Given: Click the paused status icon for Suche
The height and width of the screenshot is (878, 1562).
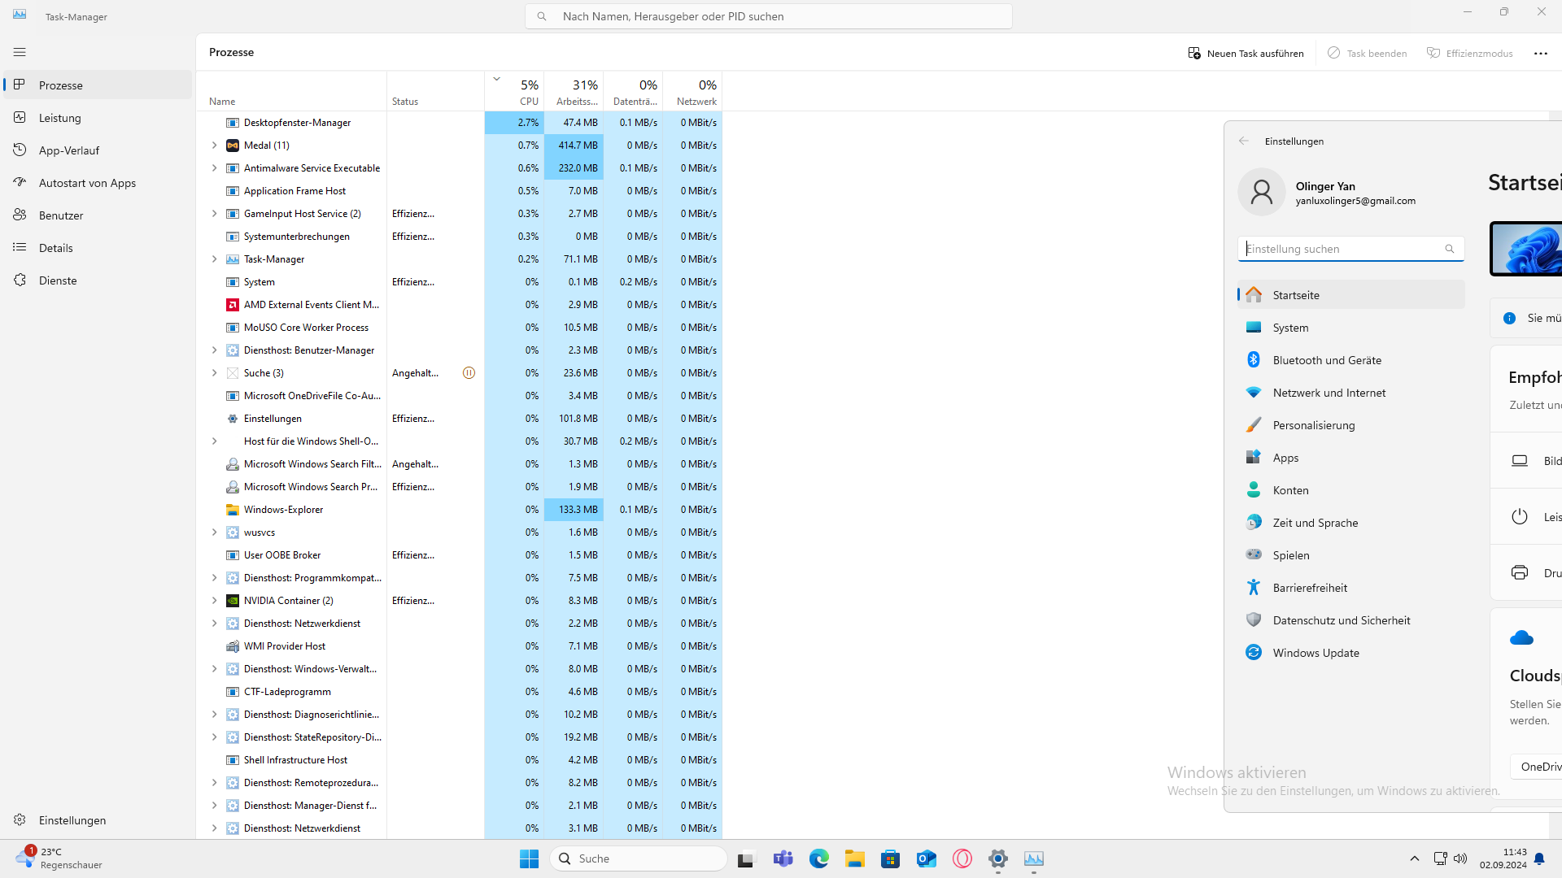Looking at the screenshot, I should 469,373.
